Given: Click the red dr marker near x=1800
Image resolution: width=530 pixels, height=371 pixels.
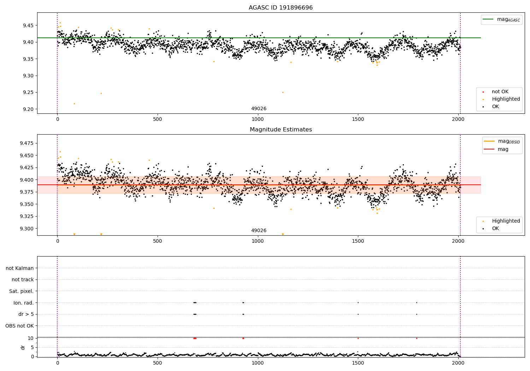Looking at the screenshot, I should (x=417, y=338).
